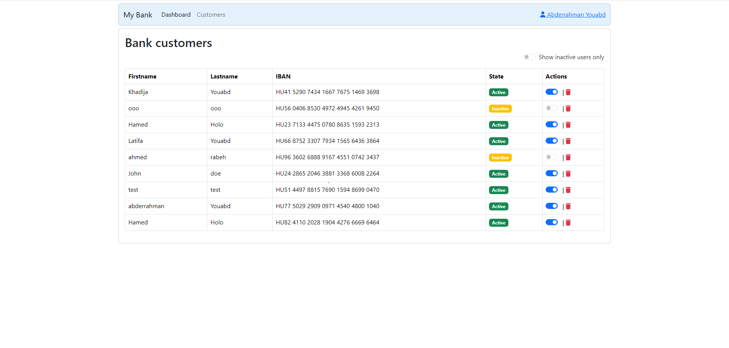Remove Latifa Youabd using the trash icon

point(568,141)
